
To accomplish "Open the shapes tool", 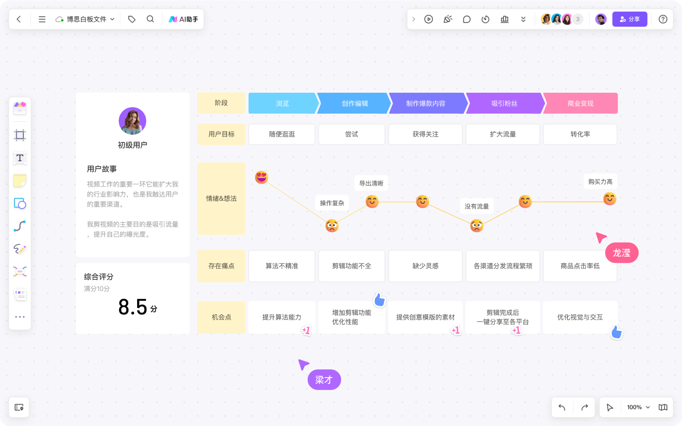I will [20, 204].
